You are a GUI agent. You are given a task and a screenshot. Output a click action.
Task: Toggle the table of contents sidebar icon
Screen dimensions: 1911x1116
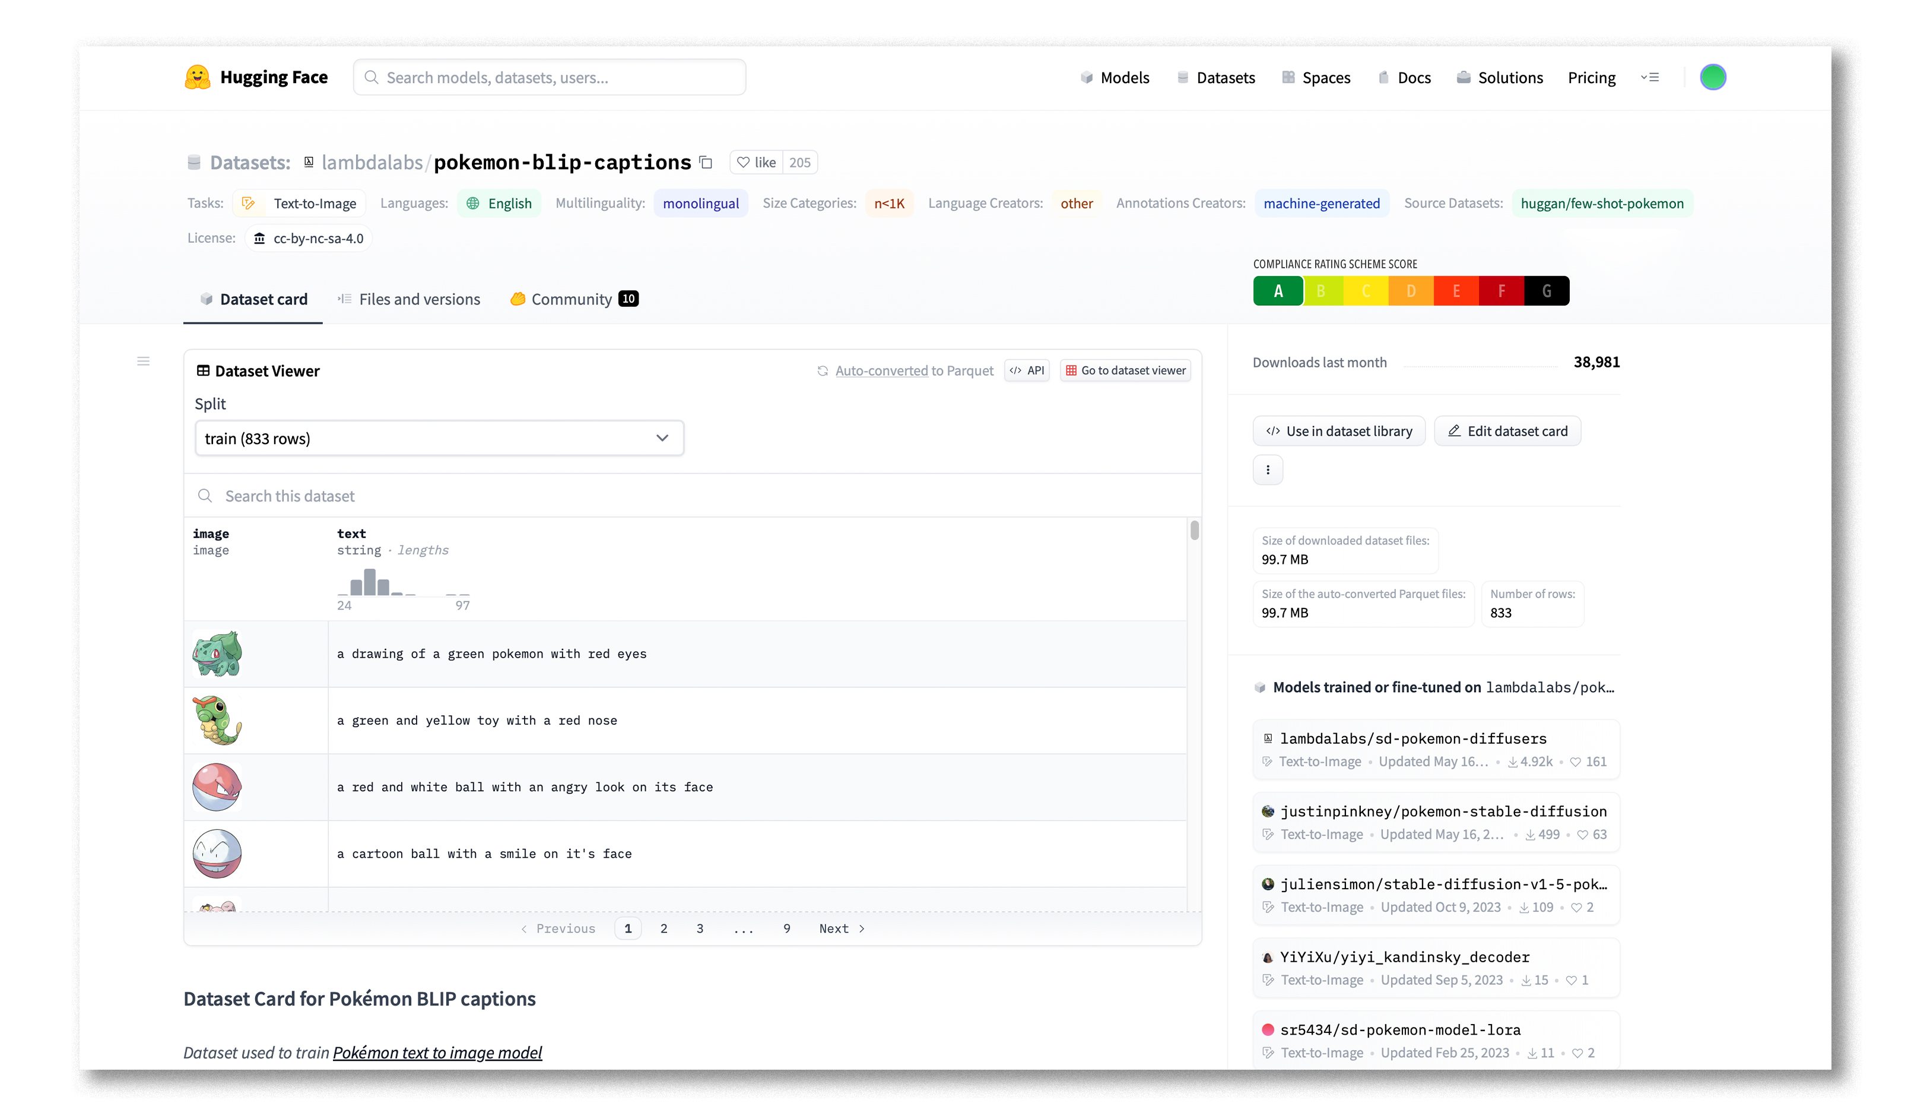(144, 362)
